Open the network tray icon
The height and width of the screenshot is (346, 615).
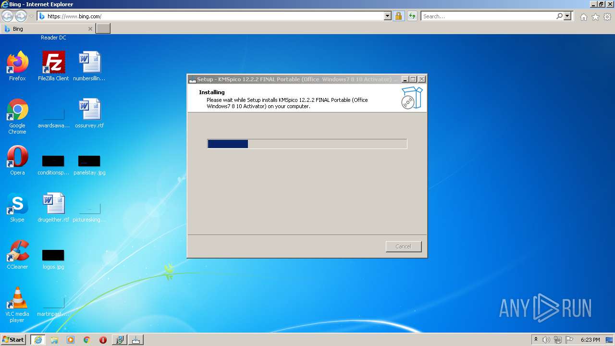coord(558,340)
